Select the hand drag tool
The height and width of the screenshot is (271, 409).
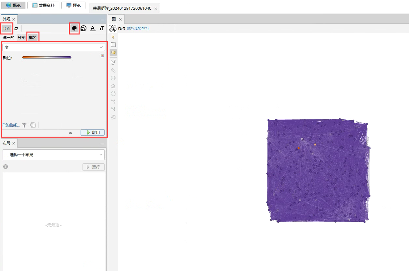(x=113, y=52)
